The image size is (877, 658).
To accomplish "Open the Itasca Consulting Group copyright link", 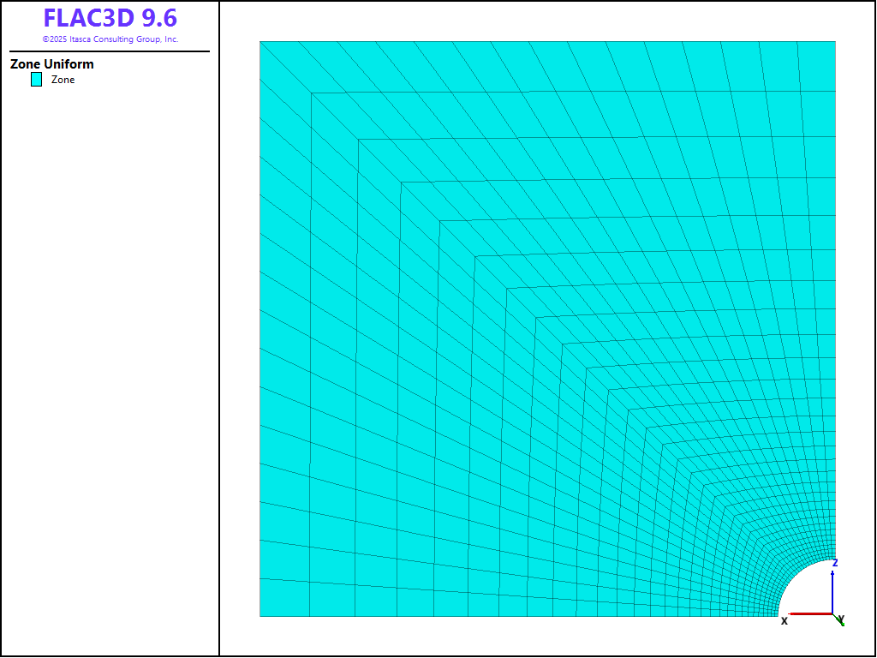I will click(x=110, y=39).
